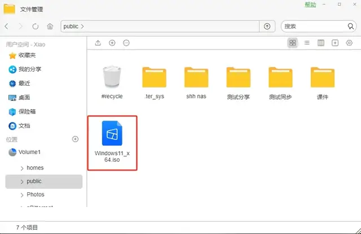Expand the Photos folder in sidebar
This screenshot has height=234, width=361.
click(22, 195)
